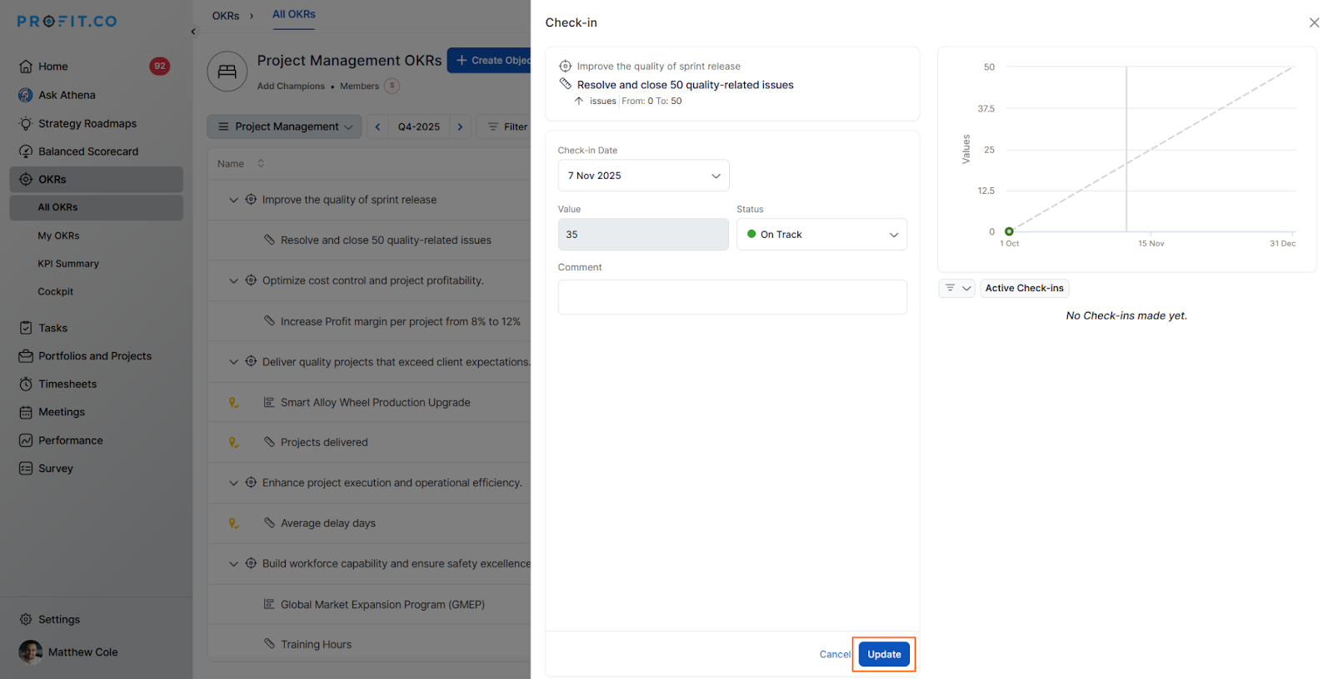Click the 92 notifications badge
This screenshot has width=1333, height=679.
tap(160, 67)
